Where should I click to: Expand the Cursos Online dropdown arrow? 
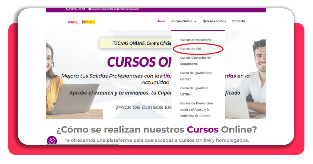coord(195,21)
